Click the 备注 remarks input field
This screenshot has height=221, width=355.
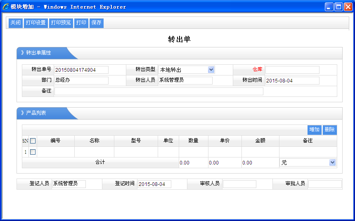point(159,91)
